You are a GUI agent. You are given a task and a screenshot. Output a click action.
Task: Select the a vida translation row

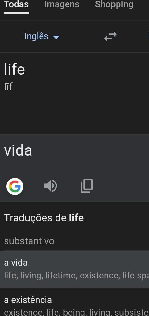(x=75, y=269)
